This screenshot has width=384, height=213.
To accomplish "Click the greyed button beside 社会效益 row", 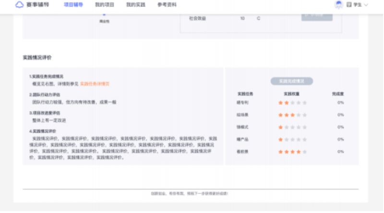I will [316, 16].
